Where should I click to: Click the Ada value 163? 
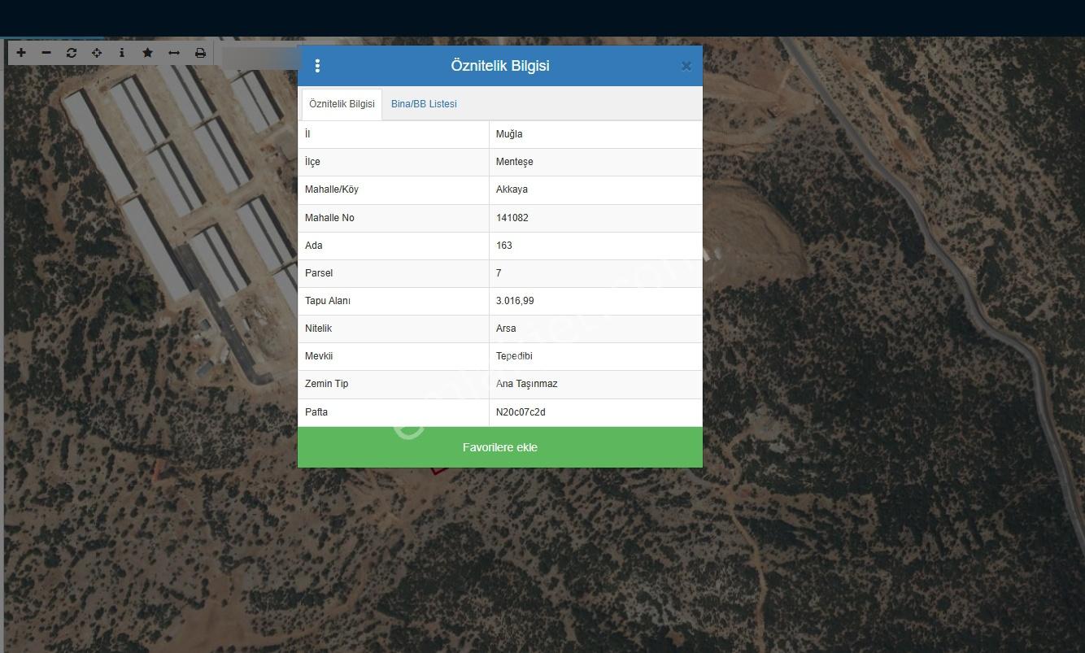point(504,246)
